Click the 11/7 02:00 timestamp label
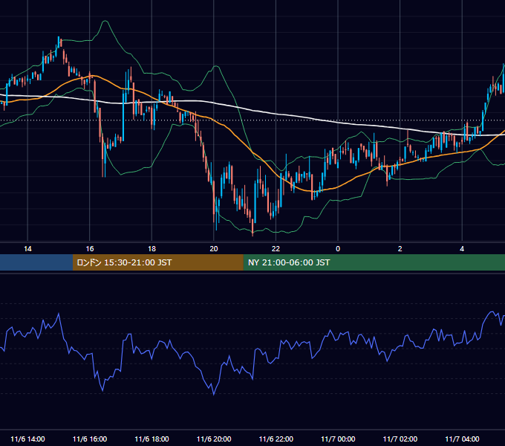505x446 pixels. click(x=400, y=439)
